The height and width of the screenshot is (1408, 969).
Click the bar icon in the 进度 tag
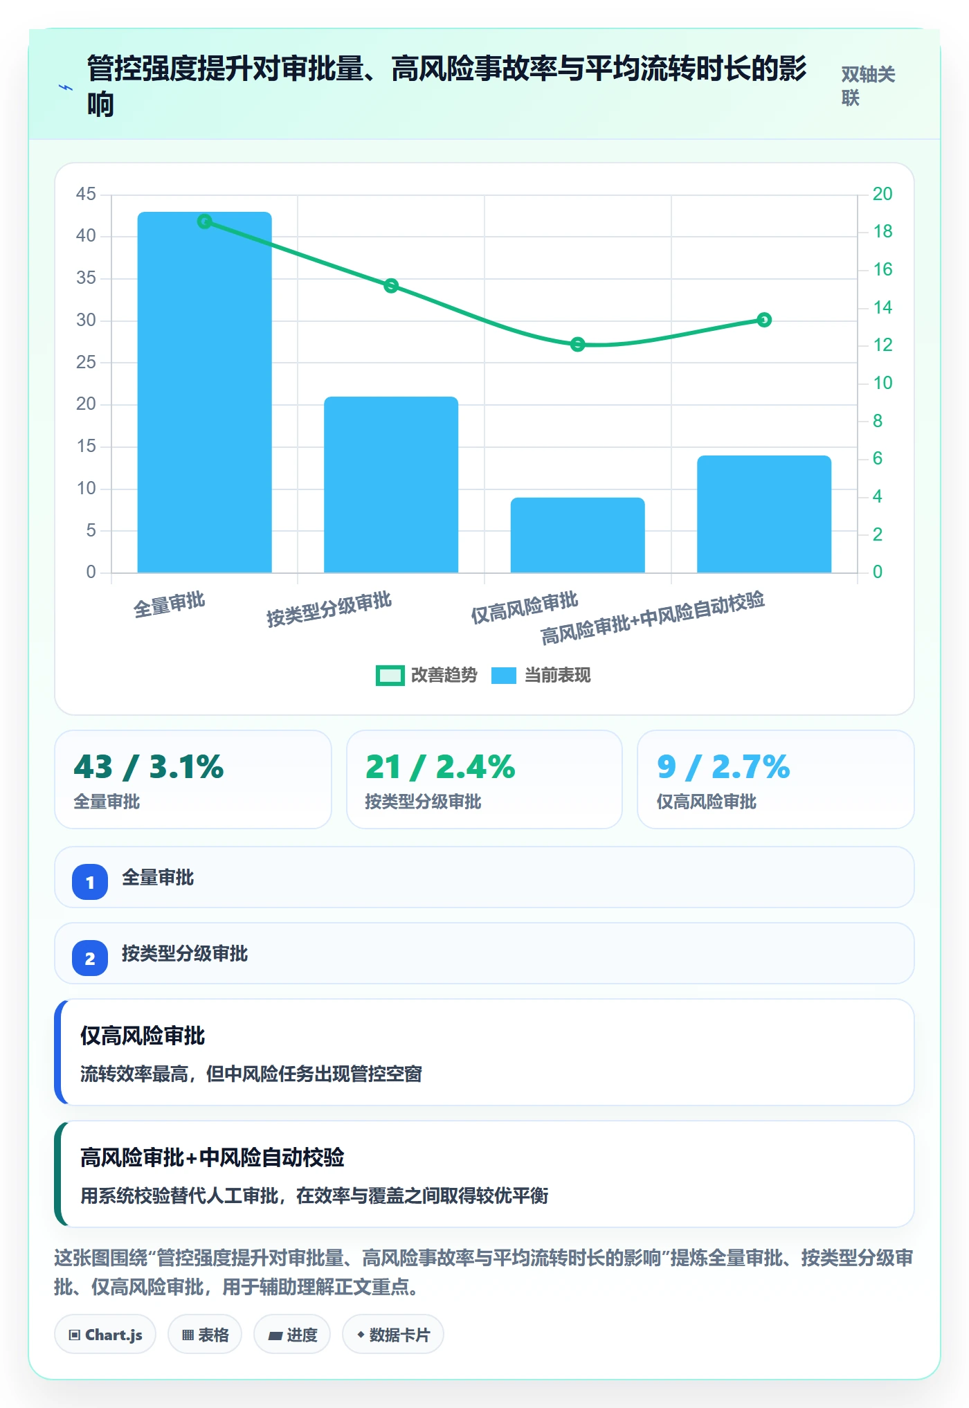coord(275,1336)
